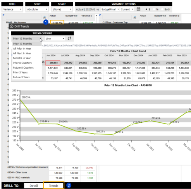Select the % variance radio button
The height and width of the screenshot is (189, 191).
(x=154, y=9)
